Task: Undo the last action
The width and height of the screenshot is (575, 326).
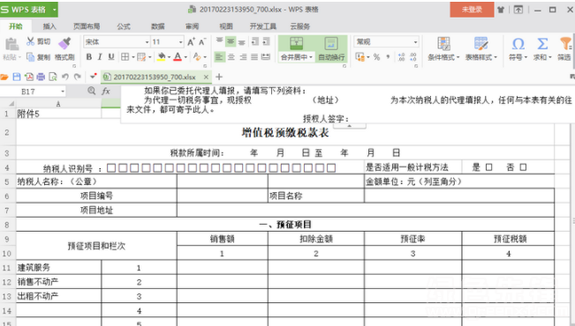Action: [65, 77]
